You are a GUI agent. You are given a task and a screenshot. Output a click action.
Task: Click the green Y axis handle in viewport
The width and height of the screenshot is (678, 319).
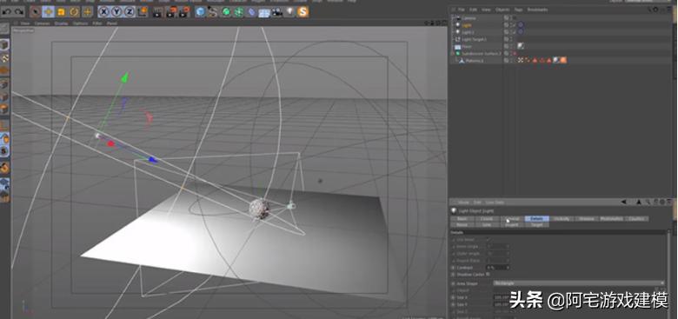124,77
